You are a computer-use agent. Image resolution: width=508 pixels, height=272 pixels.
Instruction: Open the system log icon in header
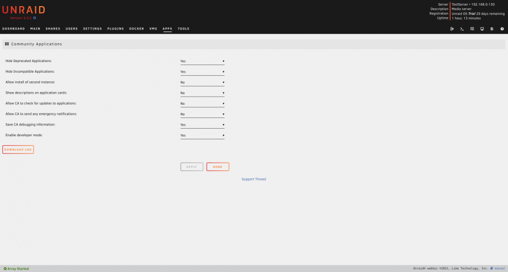point(492,29)
